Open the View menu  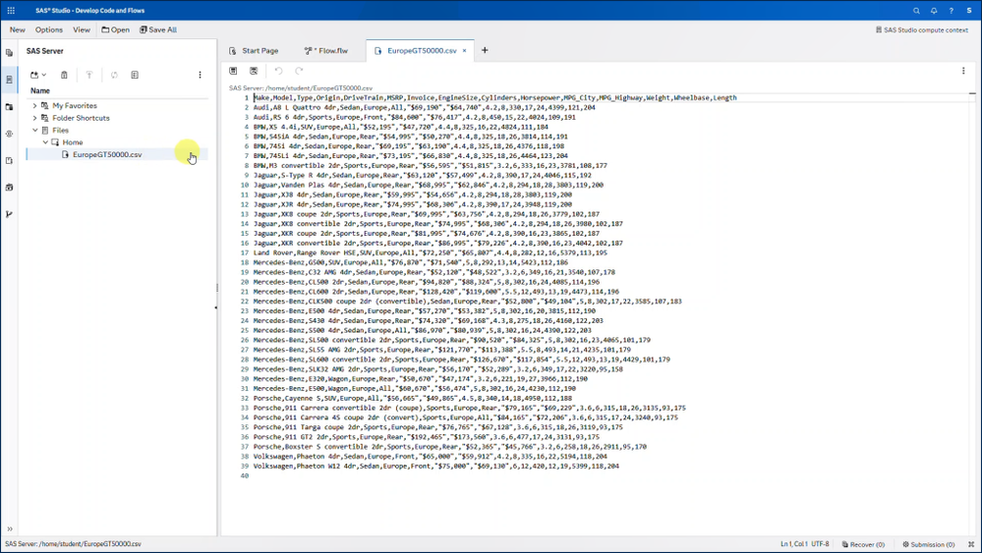tap(82, 29)
